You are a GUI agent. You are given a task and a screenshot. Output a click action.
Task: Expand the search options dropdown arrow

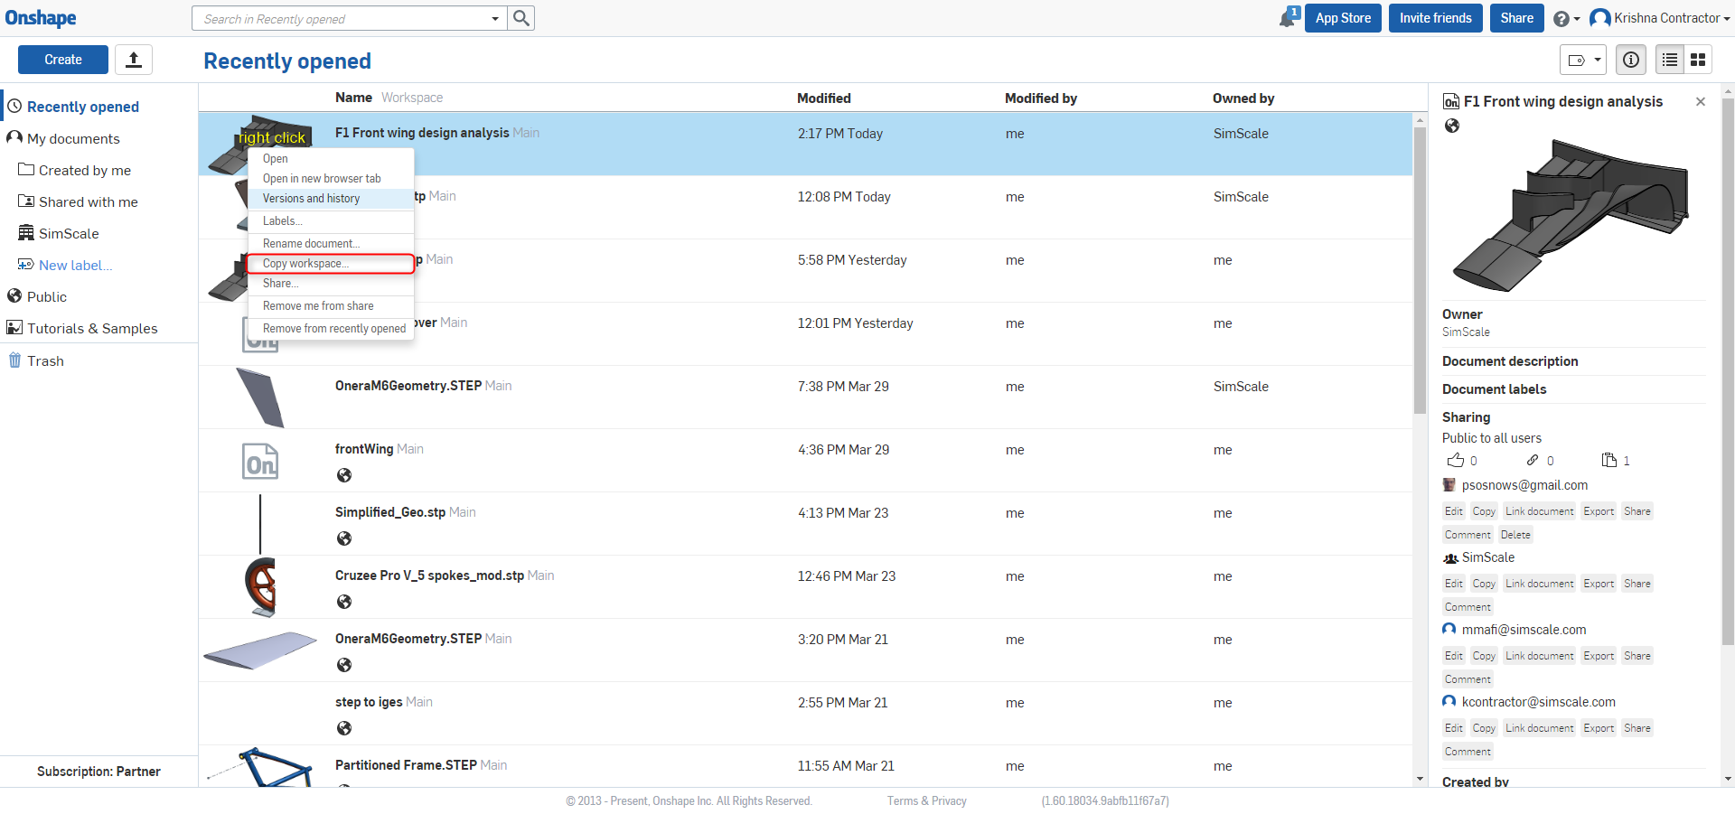click(x=495, y=18)
